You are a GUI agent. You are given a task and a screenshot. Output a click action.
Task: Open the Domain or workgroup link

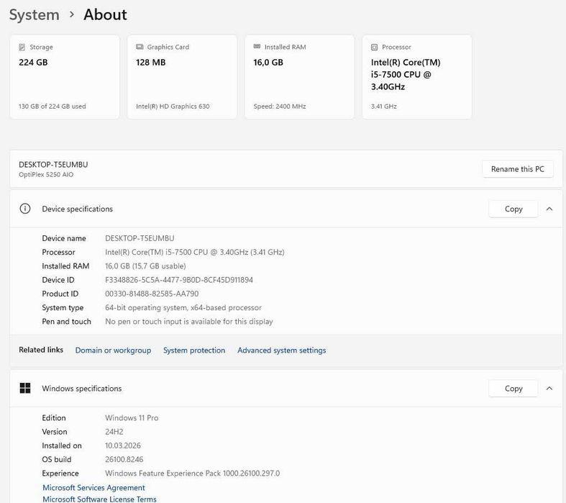113,350
